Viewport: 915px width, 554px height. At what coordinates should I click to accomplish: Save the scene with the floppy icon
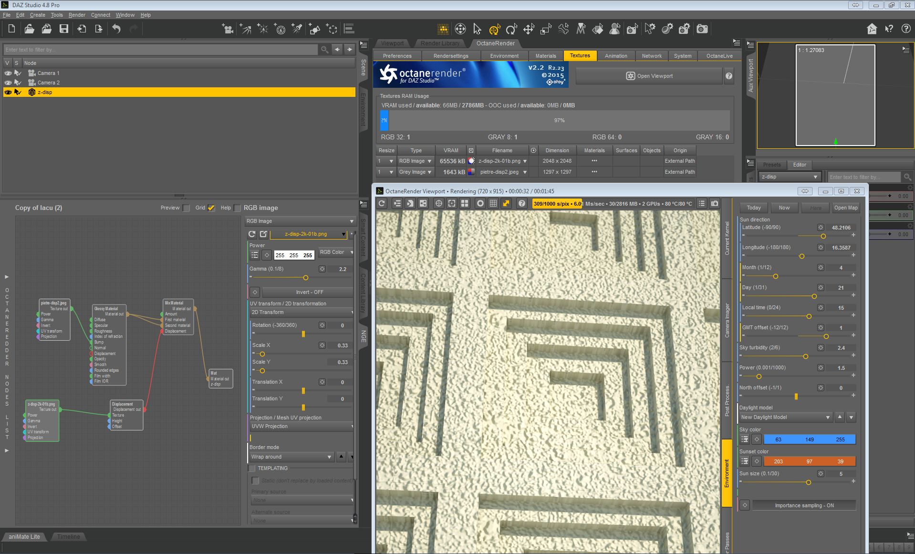63,29
